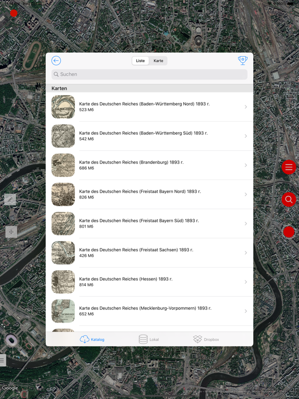Click the magnifier icon in Suchen field

pos(56,74)
